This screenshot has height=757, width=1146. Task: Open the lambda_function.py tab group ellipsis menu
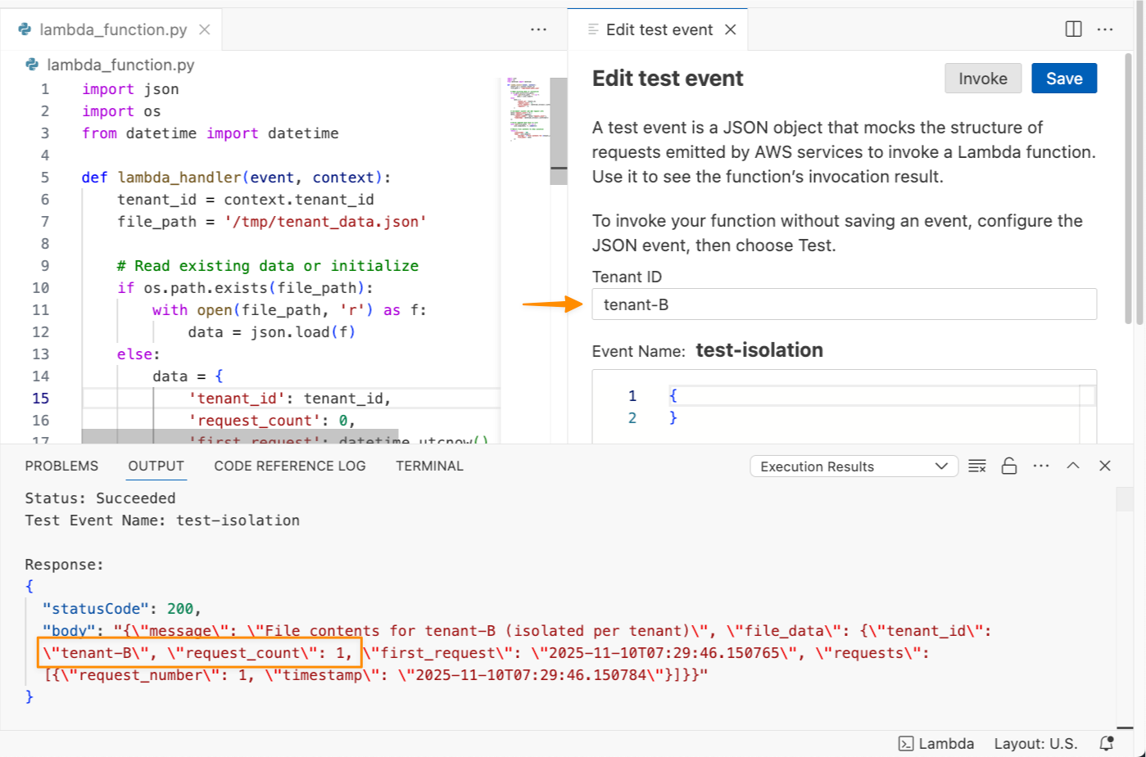coord(538,29)
